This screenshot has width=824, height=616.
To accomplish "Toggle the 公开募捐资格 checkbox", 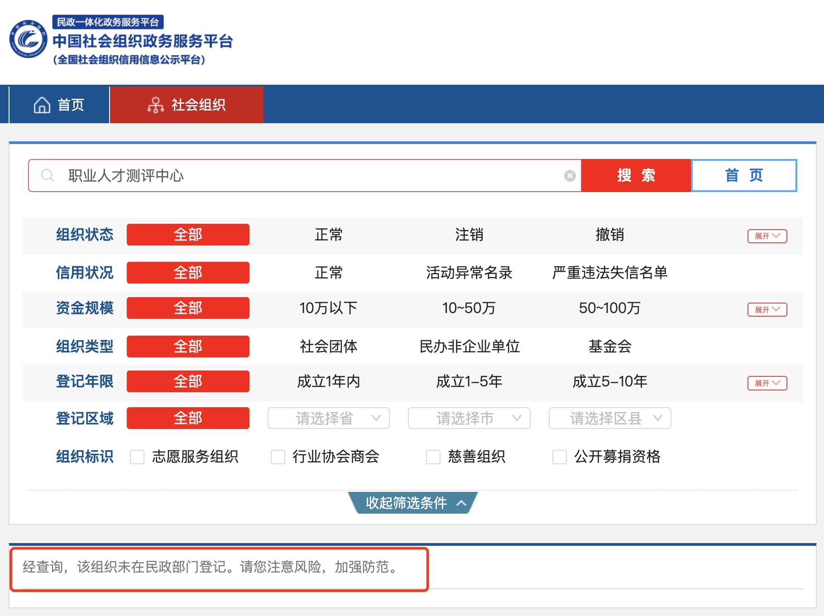I will tap(559, 457).
